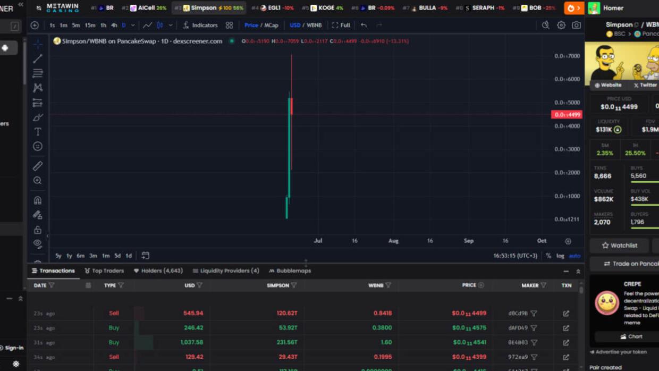Switch chart quote to USD
659x371 pixels.
[295, 25]
